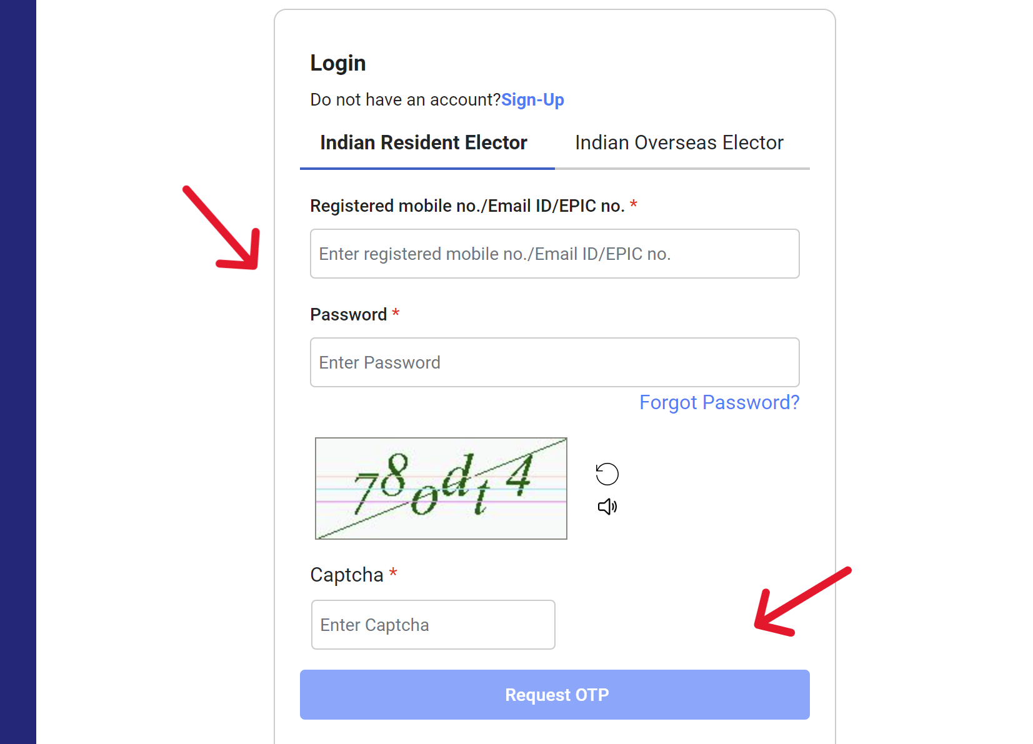Switch to the Indian Overseas Elector tab

(x=679, y=142)
